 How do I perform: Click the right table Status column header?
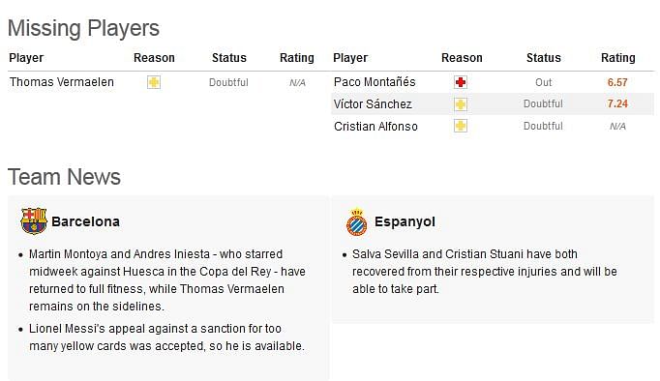click(x=544, y=58)
